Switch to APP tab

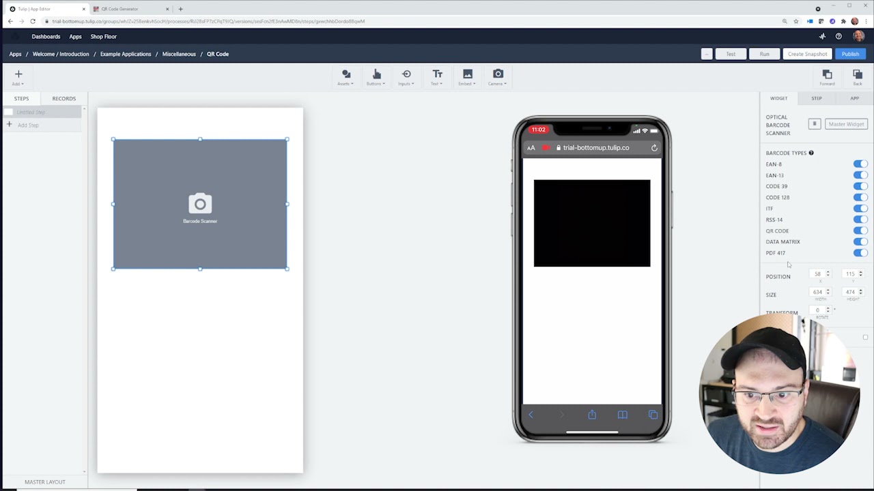point(854,98)
